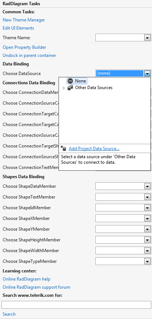Open Online RadDiagram support forum link
Screen dimensions: 152x319
click(x=36, y=287)
